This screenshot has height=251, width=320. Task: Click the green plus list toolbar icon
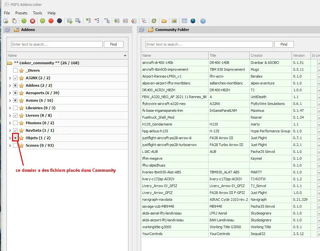pyautogui.click(x=117, y=21)
